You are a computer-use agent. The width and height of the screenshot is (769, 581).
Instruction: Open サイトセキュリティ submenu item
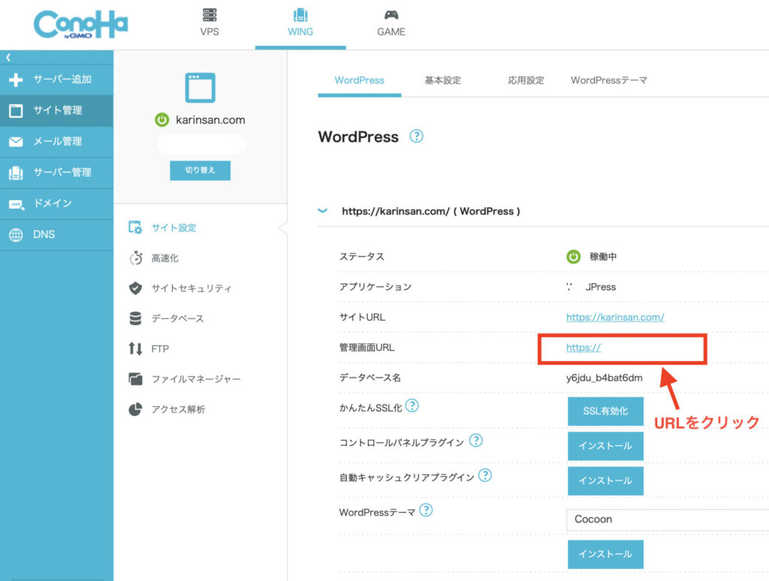[x=191, y=288]
